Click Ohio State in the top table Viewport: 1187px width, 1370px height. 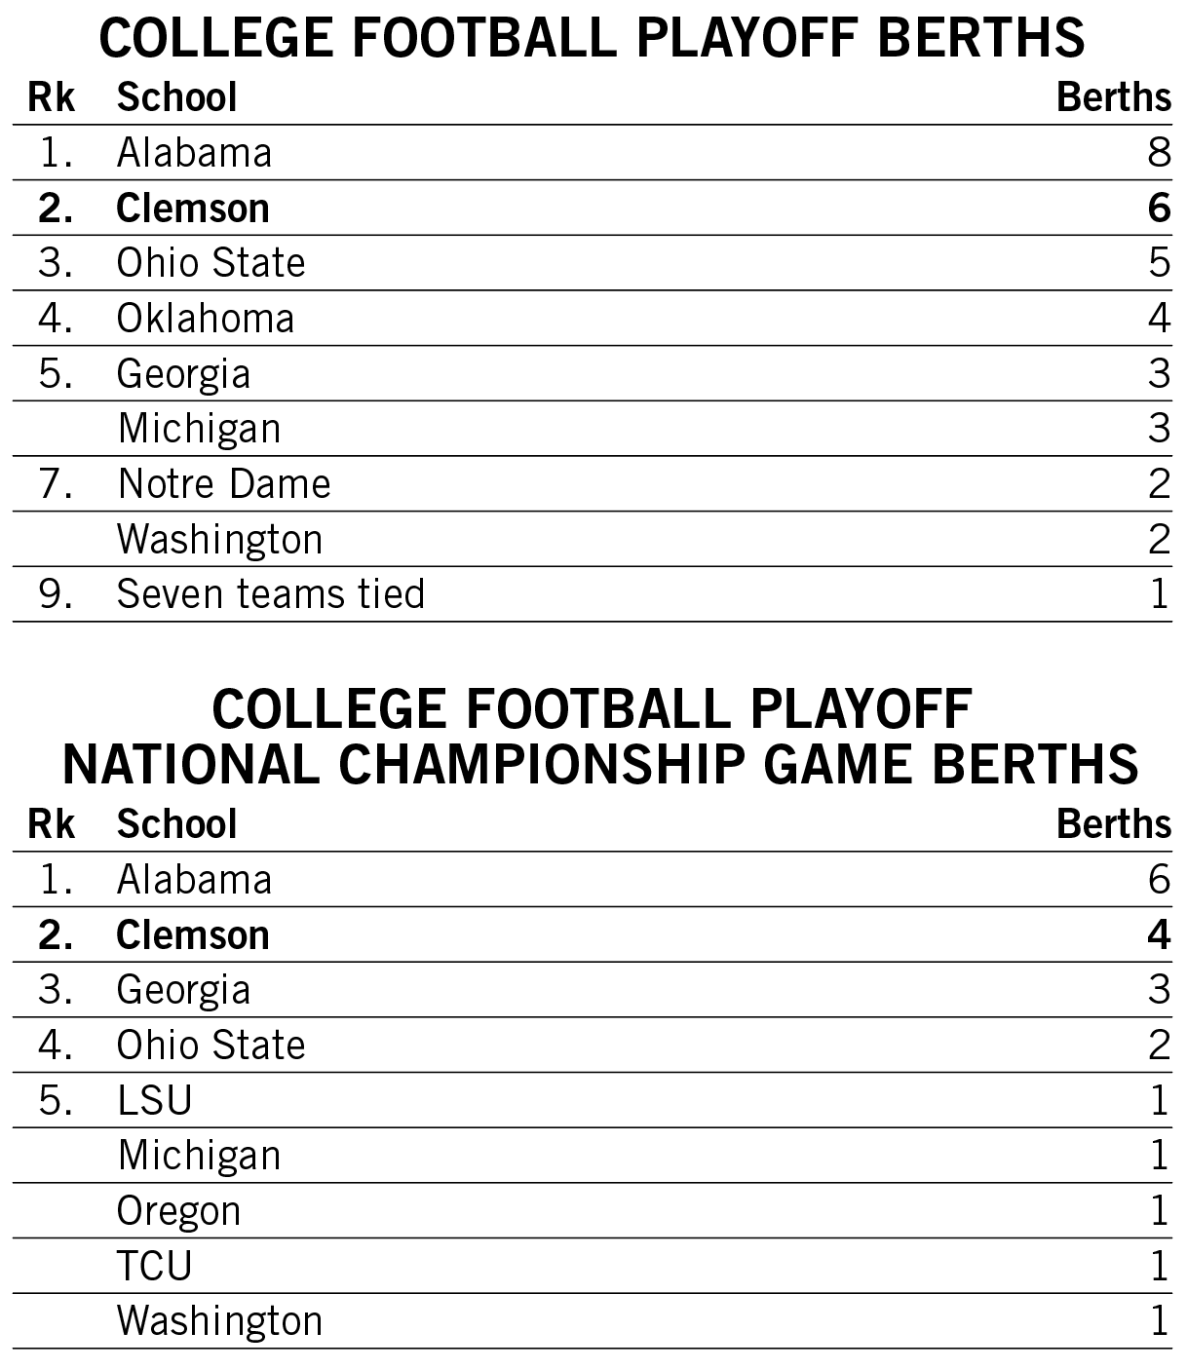[211, 263]
